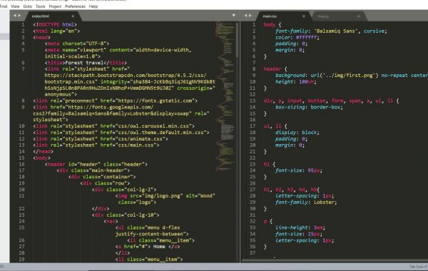Click the meta name="viewport" line
This screenshot has width=428, height=271.
click(118, 50)
